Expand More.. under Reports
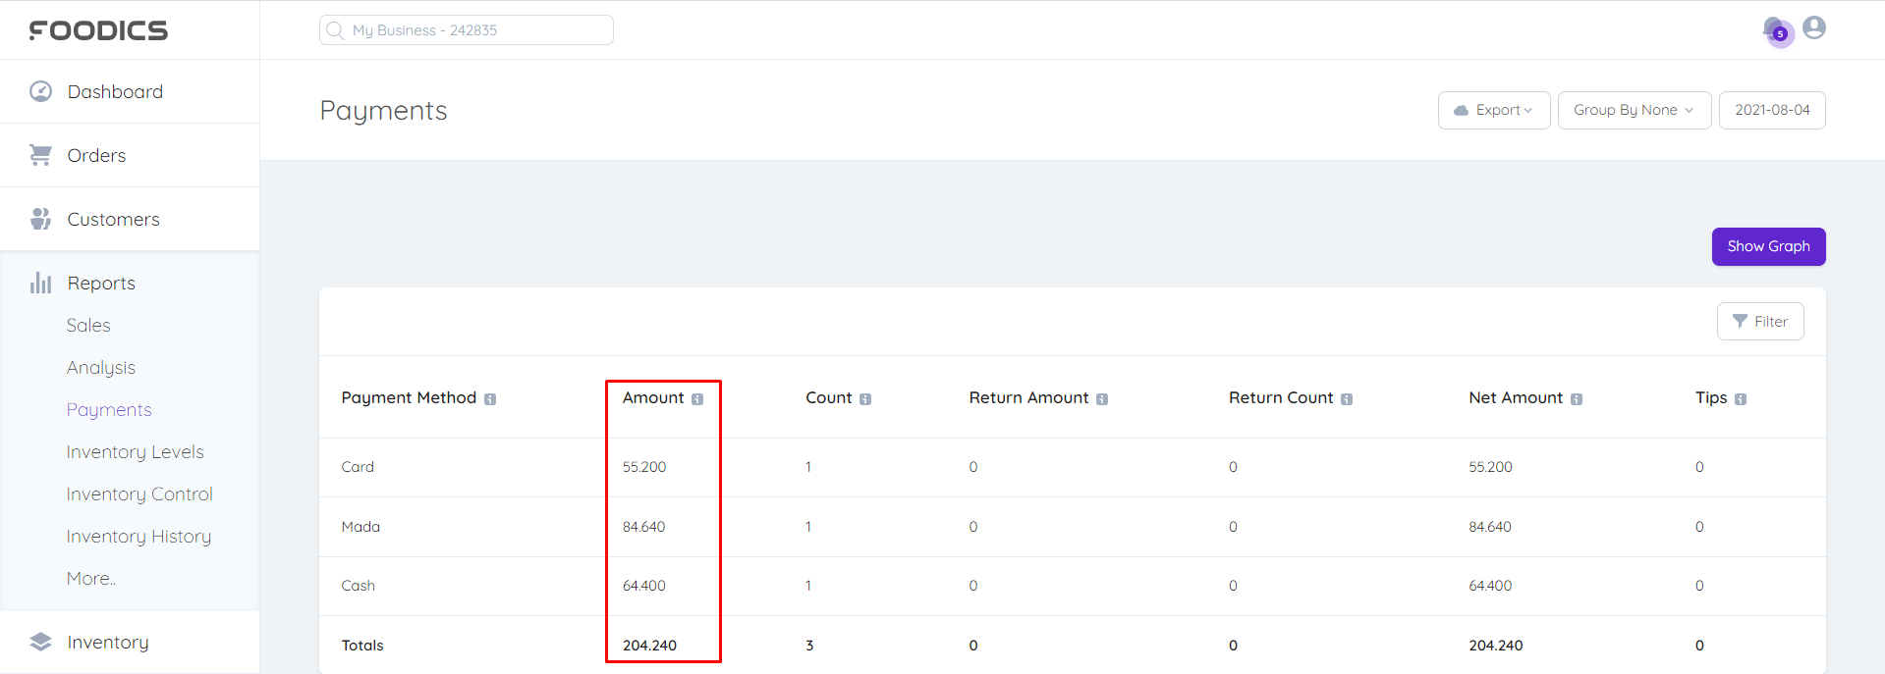This screenshot has width=1885, height=674. click(x=90, y=579)
